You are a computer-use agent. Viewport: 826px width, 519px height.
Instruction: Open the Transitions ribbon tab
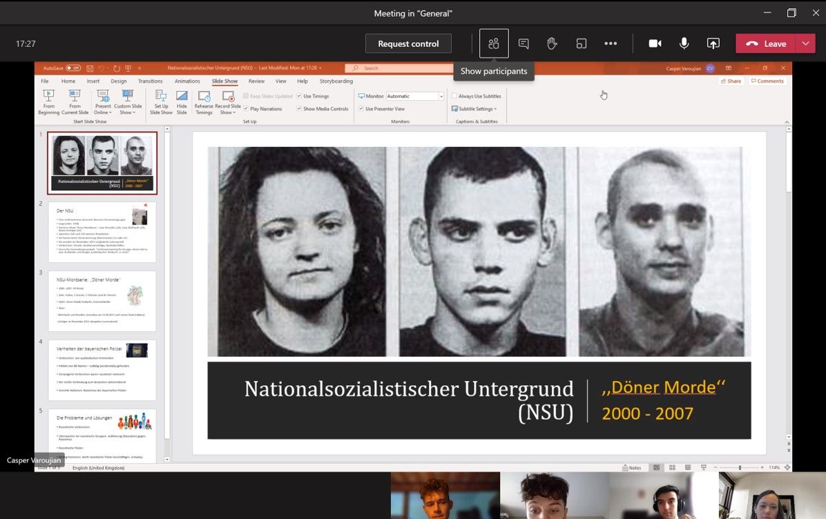tap(150, 81)
